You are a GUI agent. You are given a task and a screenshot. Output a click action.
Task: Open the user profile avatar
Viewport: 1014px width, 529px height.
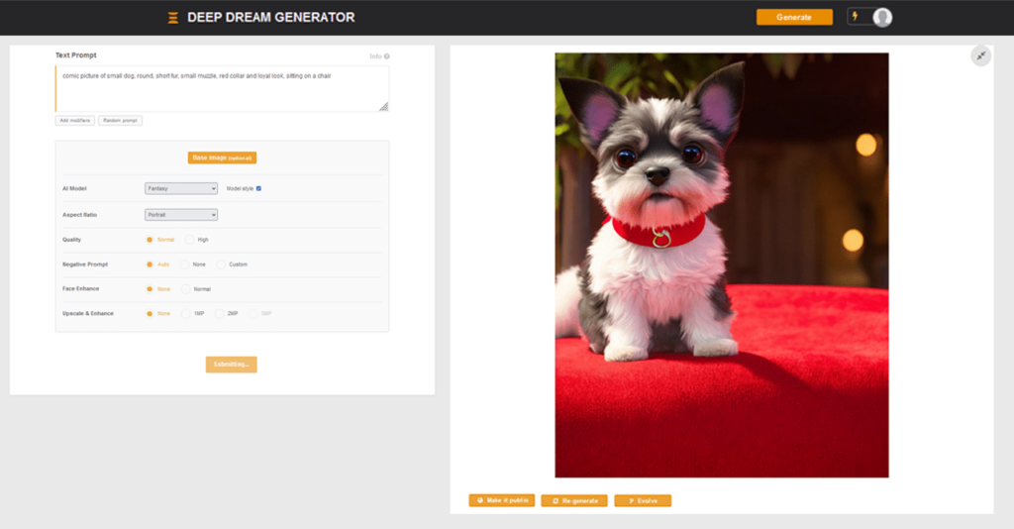pyautogui.click(x=881, y=17)
